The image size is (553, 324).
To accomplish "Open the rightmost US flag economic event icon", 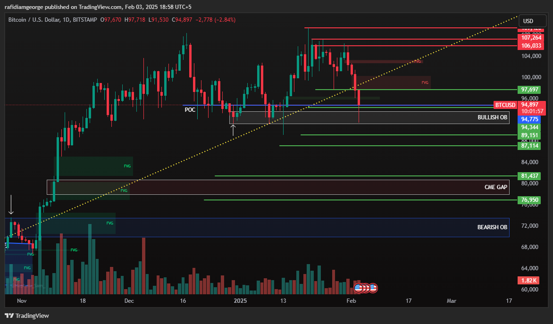I will click(373, 288).
